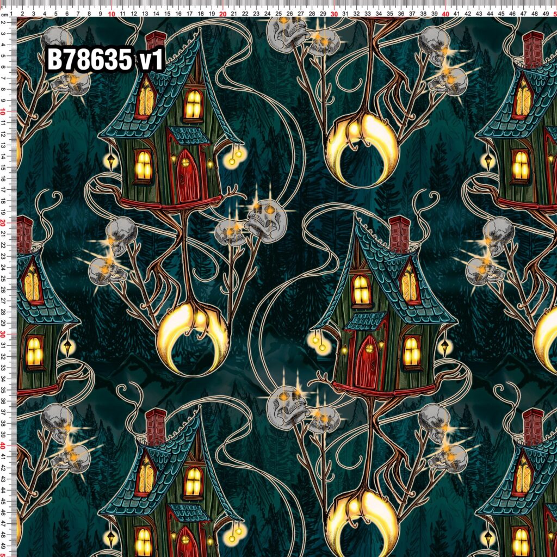Click the red 20 on the horizontal ruler
Image resolution: width=557 pixels, height=557 pixels.
pyautogui.click(x=222, y=14)
